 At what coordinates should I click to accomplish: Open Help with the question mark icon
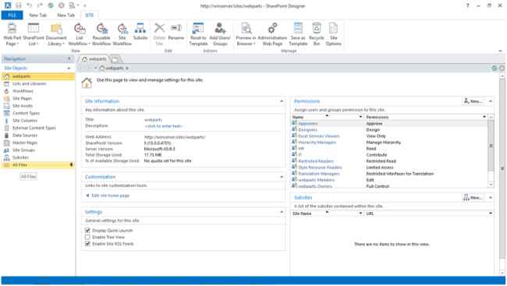(x=467, y=5)
